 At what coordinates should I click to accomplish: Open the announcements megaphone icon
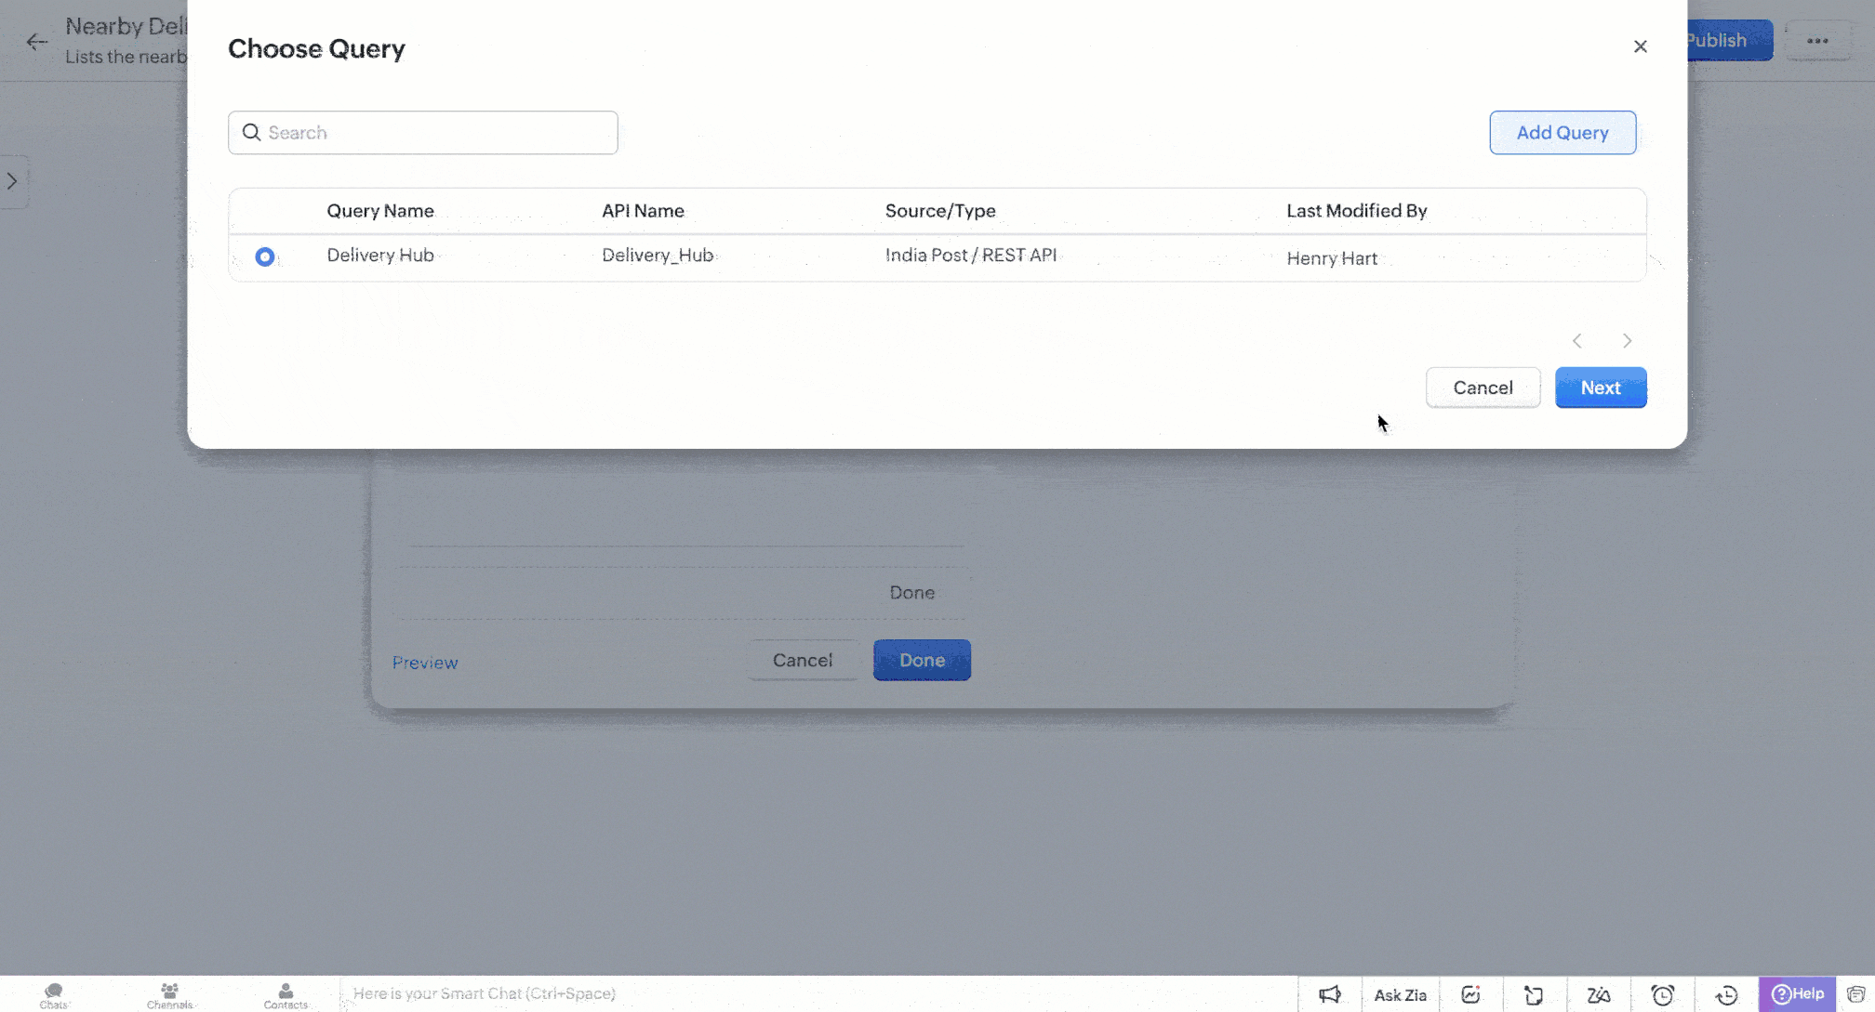click(1330, 994)
